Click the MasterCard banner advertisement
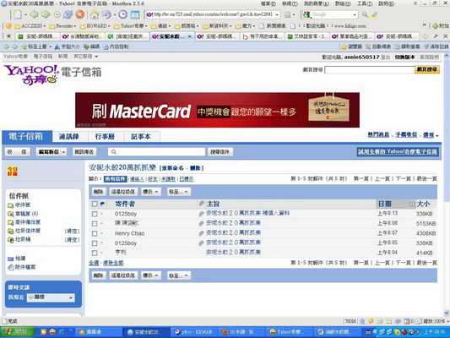The width and height of the screenshot is (450, 338). [217, 110]
